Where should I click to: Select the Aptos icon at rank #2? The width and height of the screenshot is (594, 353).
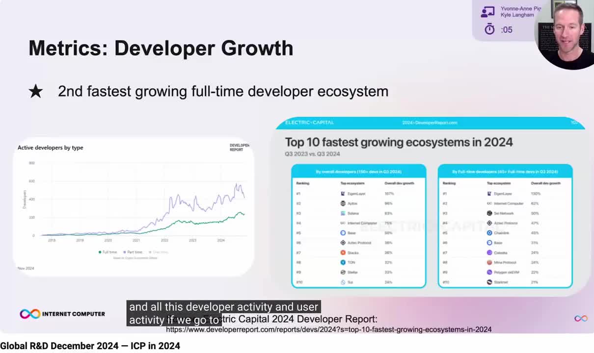tap(342, 203)
